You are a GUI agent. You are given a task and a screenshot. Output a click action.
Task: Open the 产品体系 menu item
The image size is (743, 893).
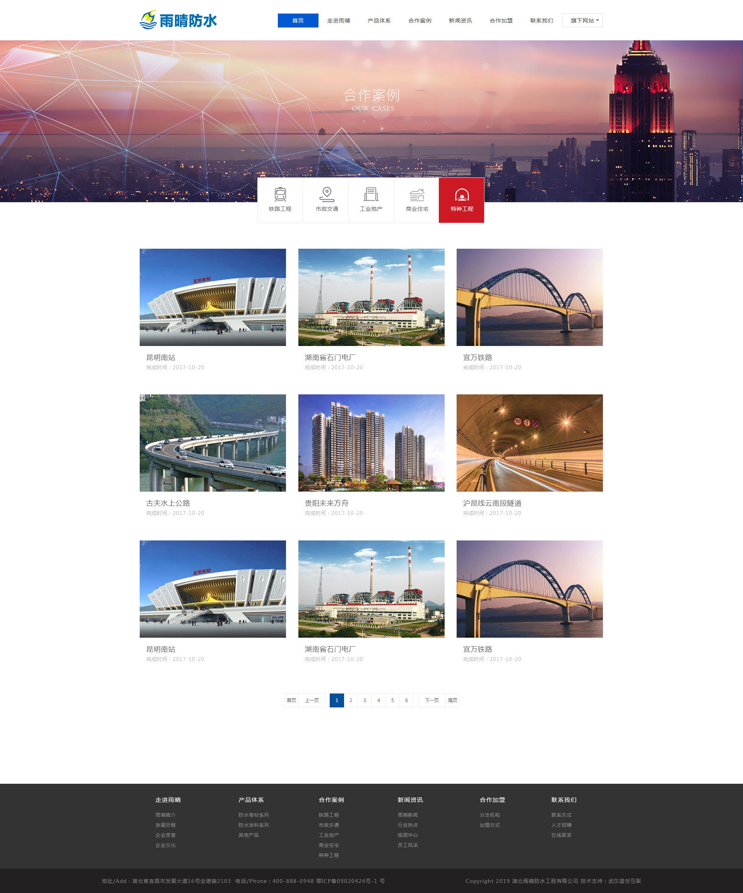pos(379,21)
